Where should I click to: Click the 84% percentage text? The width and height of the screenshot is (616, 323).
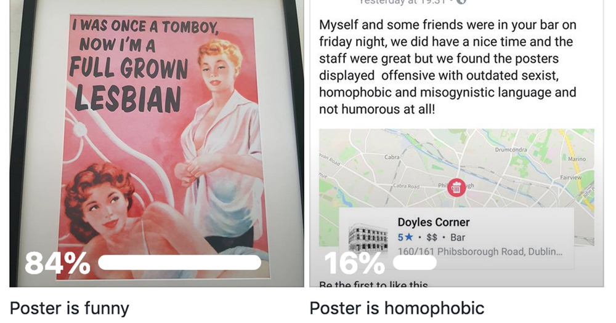coord(57,263)
